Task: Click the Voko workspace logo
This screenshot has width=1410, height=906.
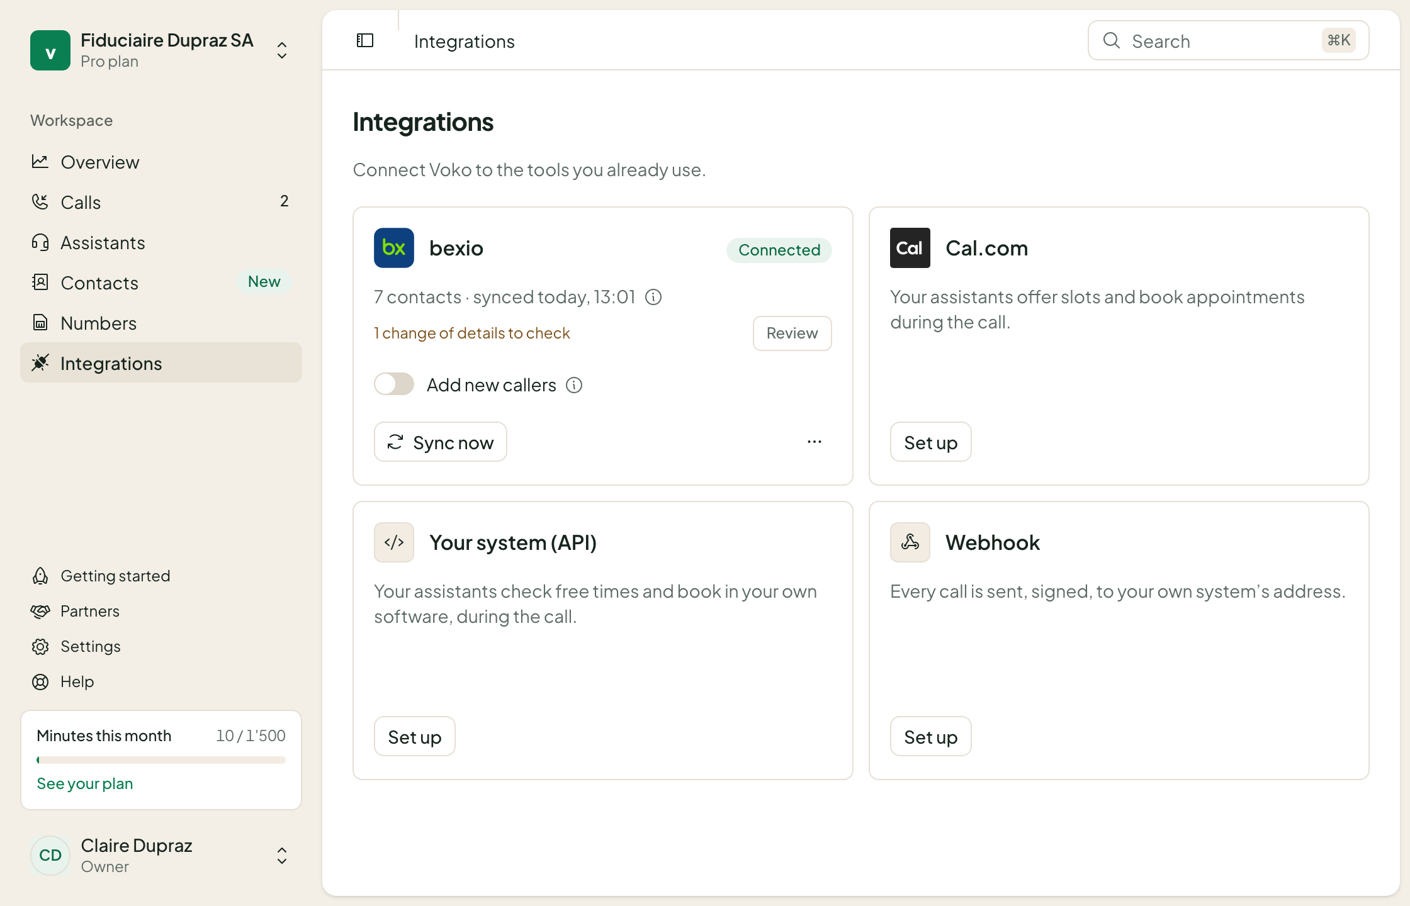Action: [x=50, y=50]
